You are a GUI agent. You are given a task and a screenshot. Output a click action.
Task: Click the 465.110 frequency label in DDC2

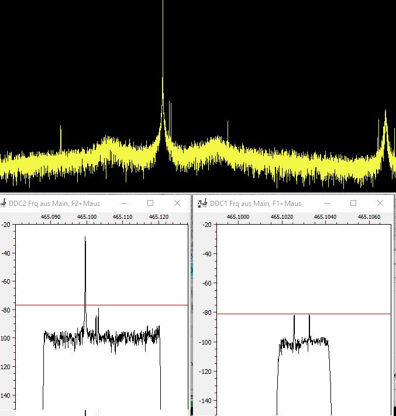click(122, 216)
